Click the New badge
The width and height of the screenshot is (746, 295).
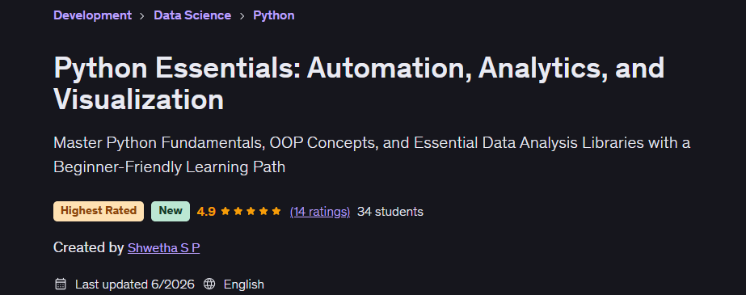[x=171, y=211]
